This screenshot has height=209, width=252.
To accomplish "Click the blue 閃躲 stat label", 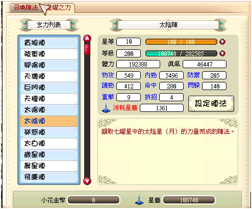I will 193,85.
